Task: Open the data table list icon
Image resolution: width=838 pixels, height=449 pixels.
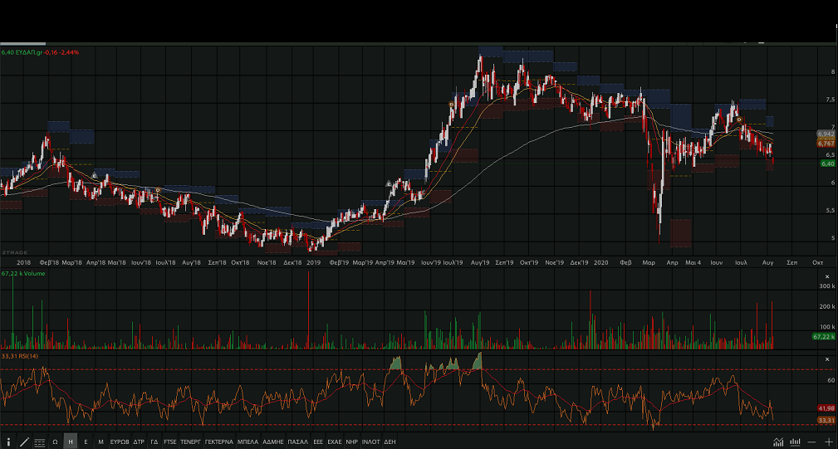Action: tap(39, 442)
